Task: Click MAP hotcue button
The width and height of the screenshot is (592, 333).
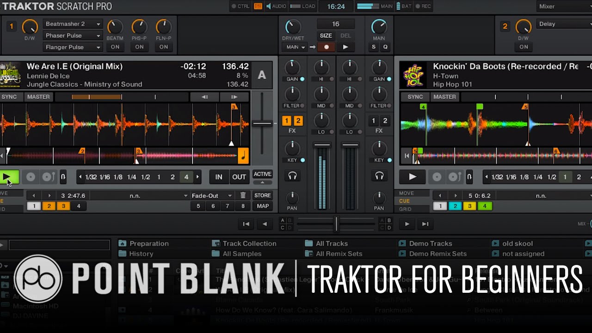Action: tap(262, 206)
